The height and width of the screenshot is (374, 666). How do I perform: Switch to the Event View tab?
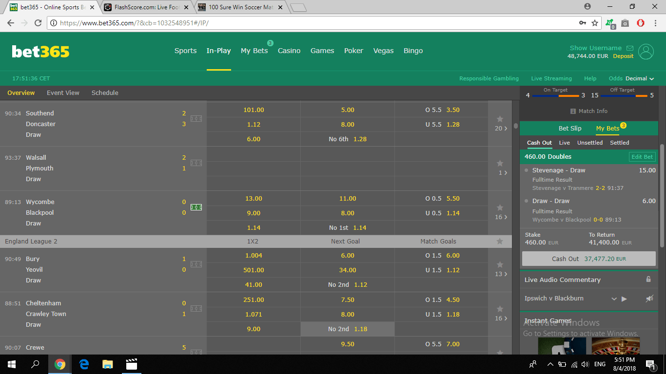[x=63, y=93]
